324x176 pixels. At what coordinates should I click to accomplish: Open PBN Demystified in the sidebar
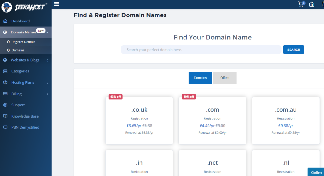tap(26, 127)
